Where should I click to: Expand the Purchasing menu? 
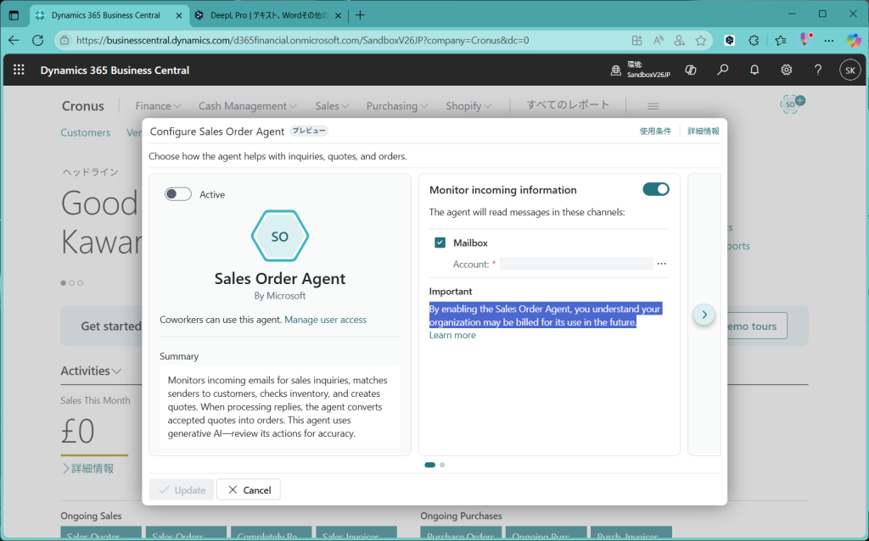tap(397, 106)
